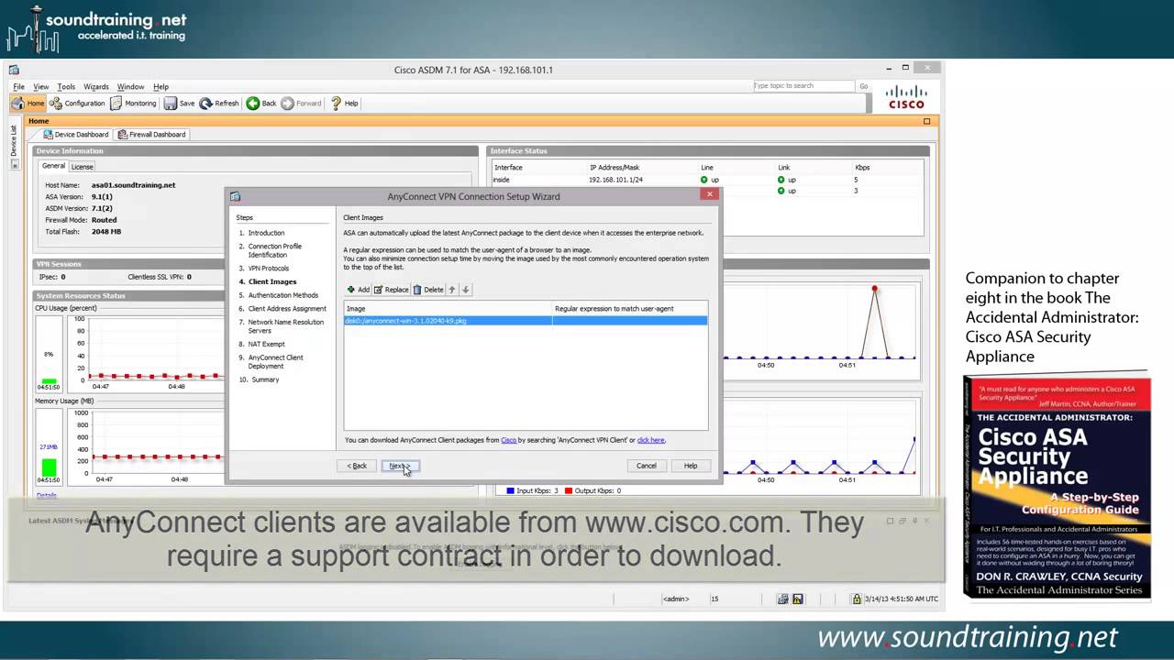1174x660 pixels.
Task: Select the License tab
Action: click(x=83, y=167)
